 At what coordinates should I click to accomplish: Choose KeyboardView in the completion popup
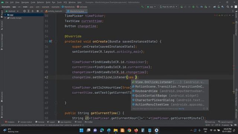coord(170,91)
